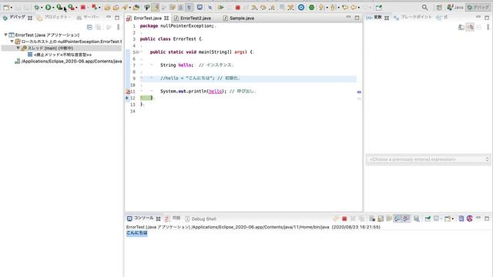Select the 問題 (Problems) tab
Image resolution: width=493 pixels, height=277 pixels.
[173, 219]
